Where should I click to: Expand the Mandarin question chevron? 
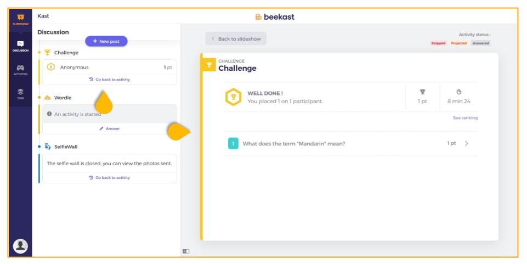467,143
